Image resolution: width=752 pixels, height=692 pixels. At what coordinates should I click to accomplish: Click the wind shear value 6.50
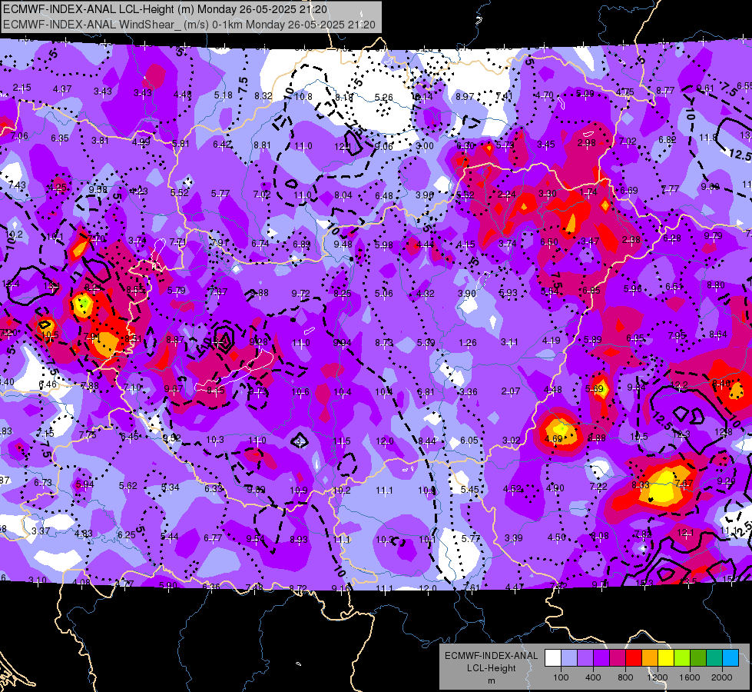549,242
